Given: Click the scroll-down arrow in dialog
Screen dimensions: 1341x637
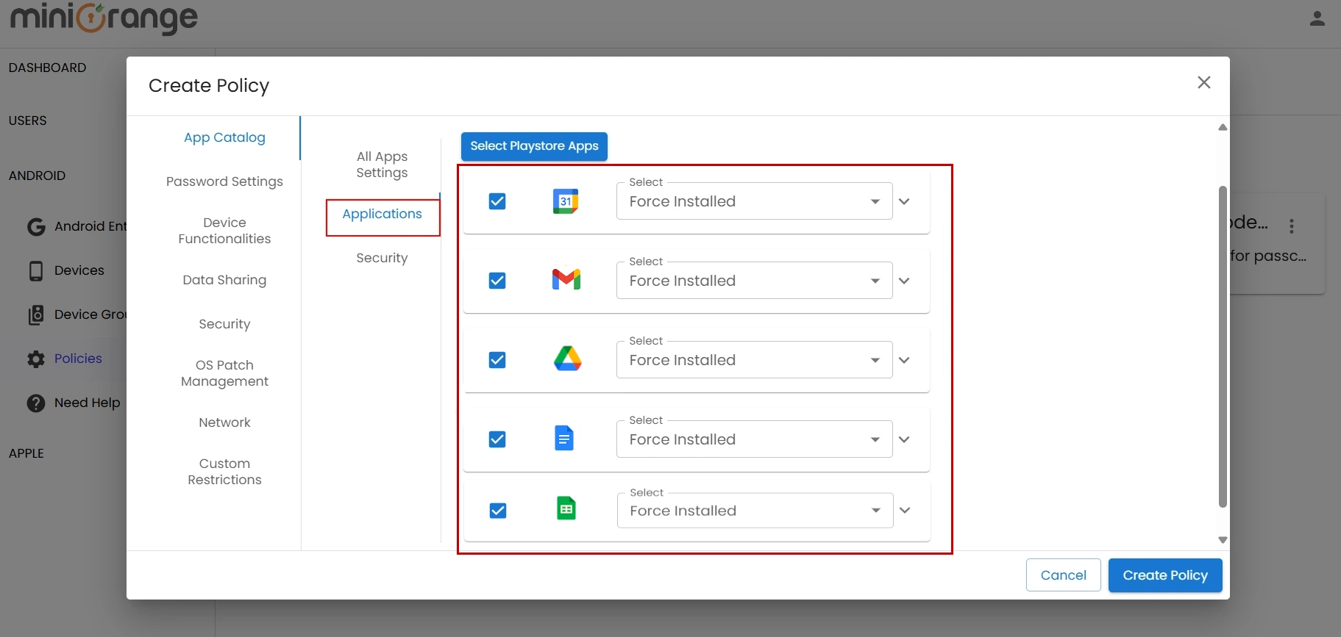Looking at the screenshot, I should click(1223, 540).
